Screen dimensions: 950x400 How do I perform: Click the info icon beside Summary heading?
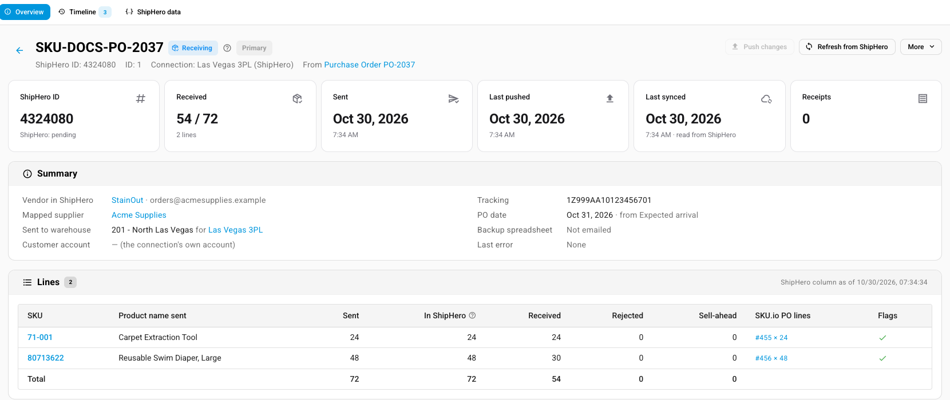pyautogui.click(x=27, y=174)
